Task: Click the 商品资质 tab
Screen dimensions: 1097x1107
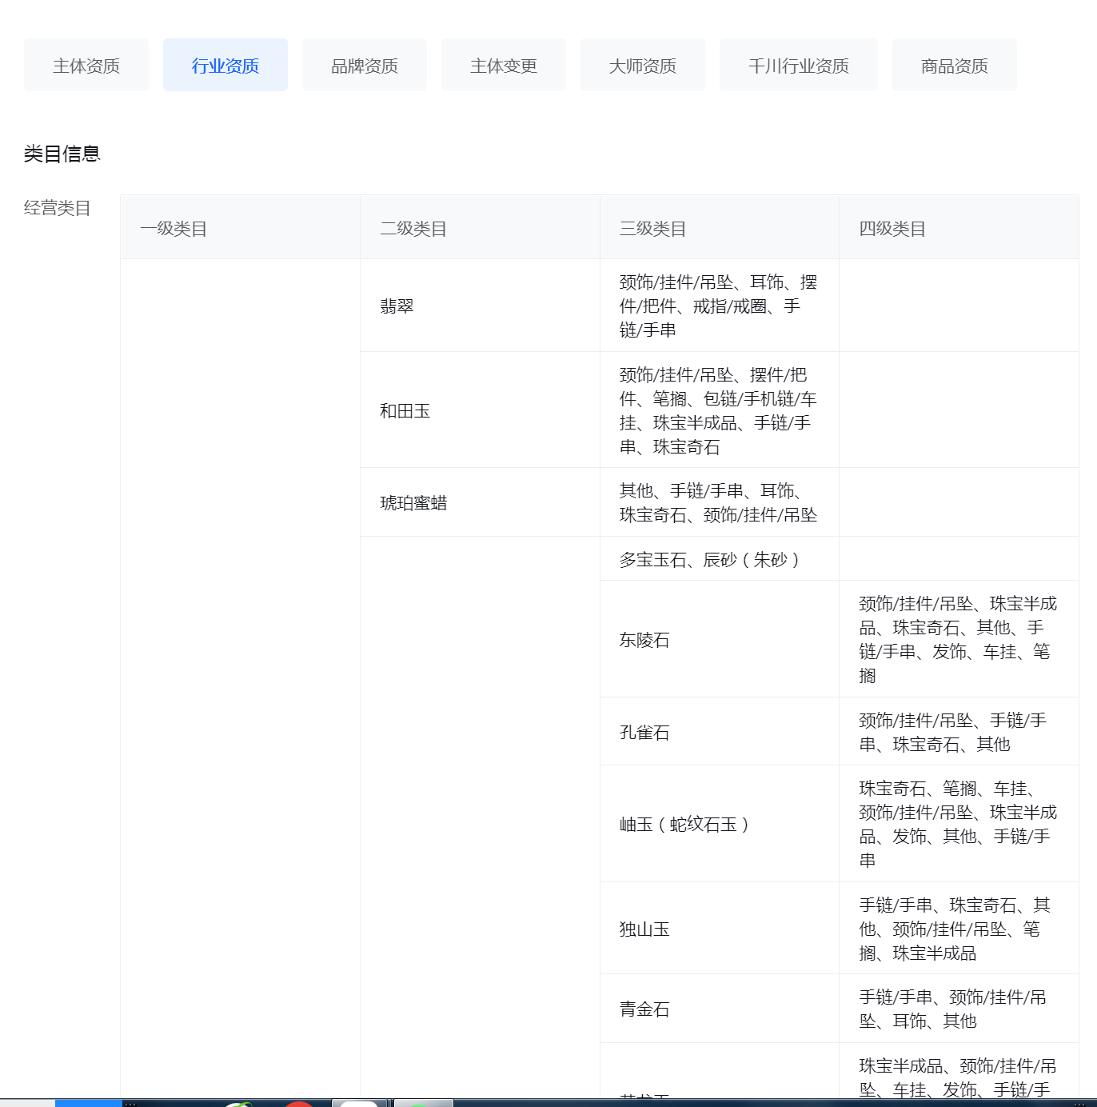Action: pyautogui.click(x=955, y=66)
